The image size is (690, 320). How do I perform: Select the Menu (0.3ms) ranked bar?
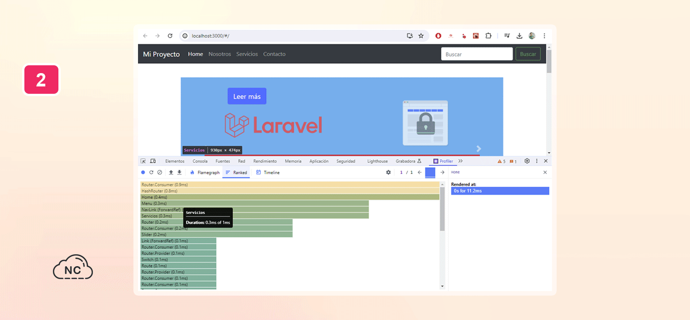coord(255,203)
